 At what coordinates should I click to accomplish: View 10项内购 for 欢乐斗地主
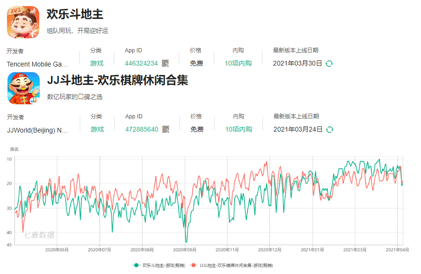point(238,63)
